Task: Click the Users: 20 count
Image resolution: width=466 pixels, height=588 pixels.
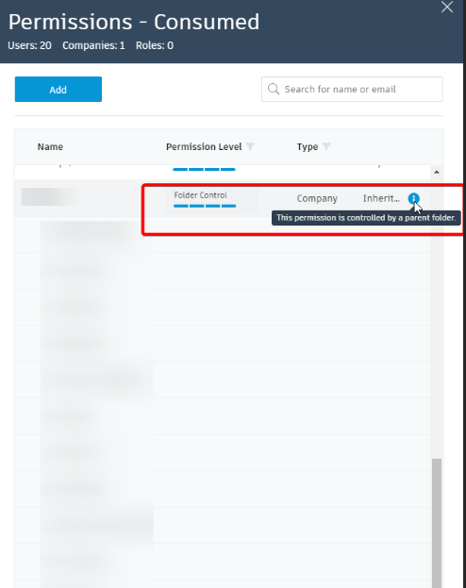Action: (x=29, y=45)
